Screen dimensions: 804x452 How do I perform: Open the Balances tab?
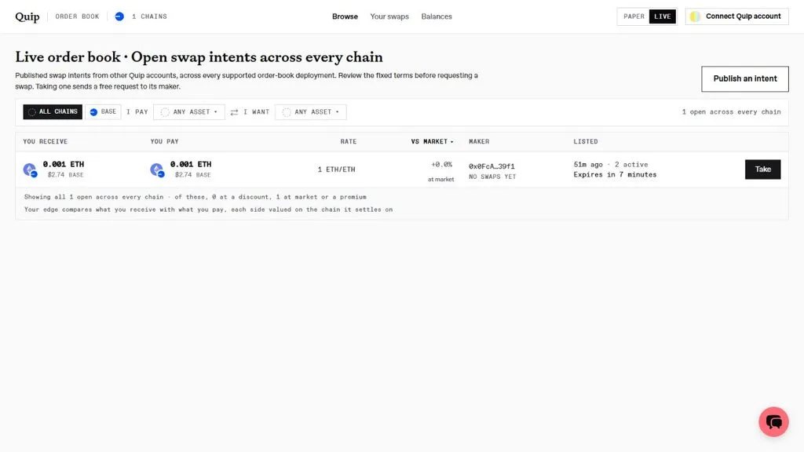click(437, 16)
